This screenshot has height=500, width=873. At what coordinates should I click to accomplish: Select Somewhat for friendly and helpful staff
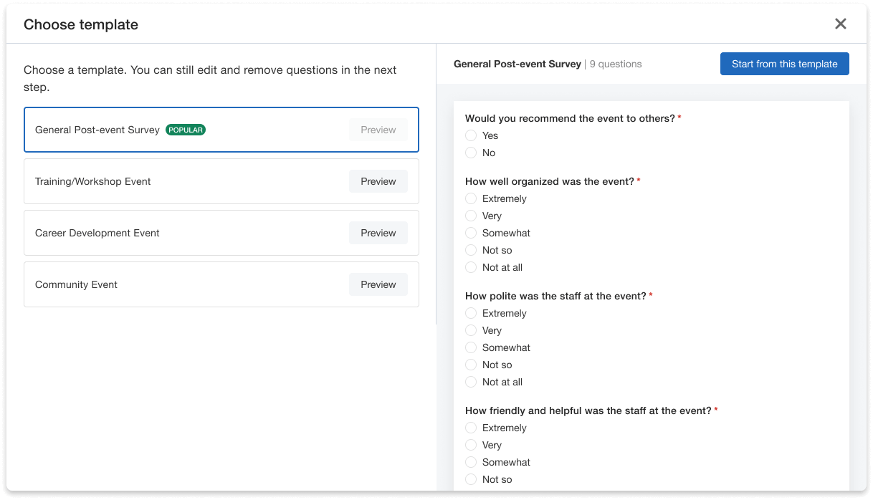(x=471, y=462)
